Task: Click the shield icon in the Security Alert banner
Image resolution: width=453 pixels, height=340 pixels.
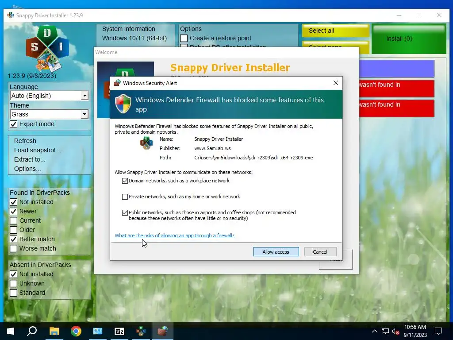Action: 123,104
